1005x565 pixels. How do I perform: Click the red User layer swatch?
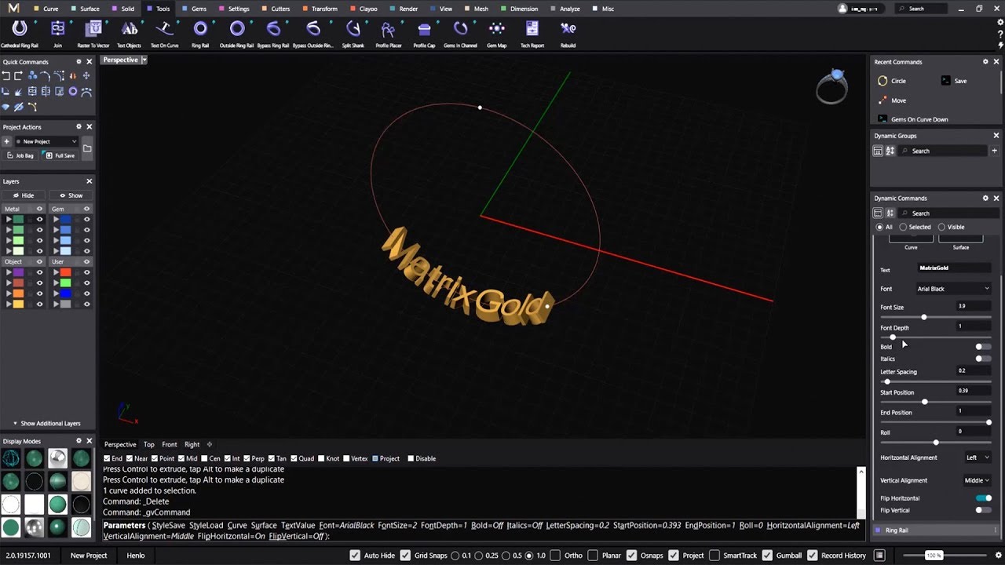[66, 272]
